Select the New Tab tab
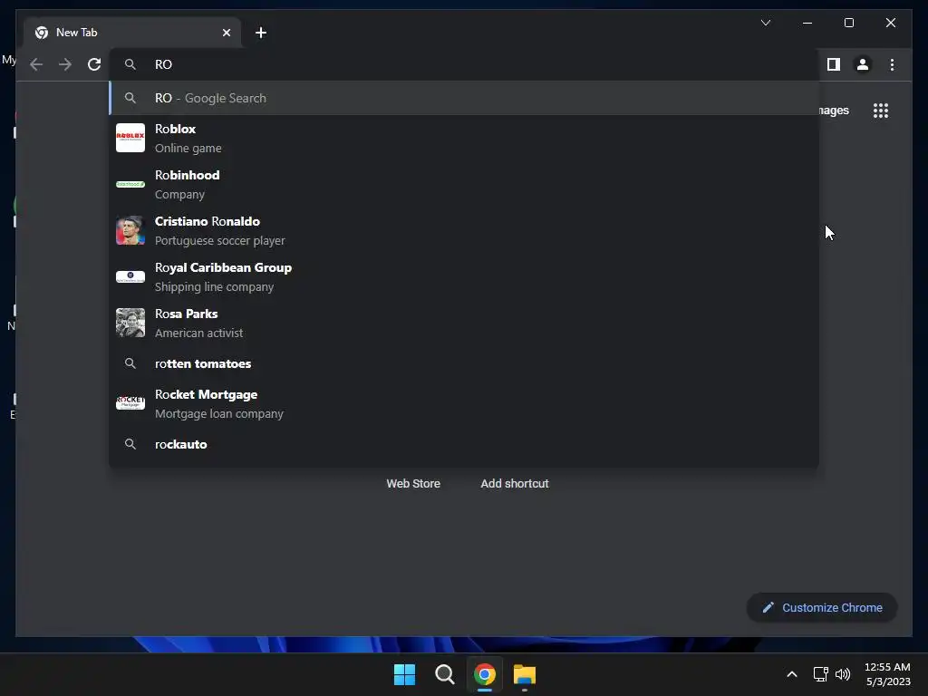928x696 pixels. point(132,33)
